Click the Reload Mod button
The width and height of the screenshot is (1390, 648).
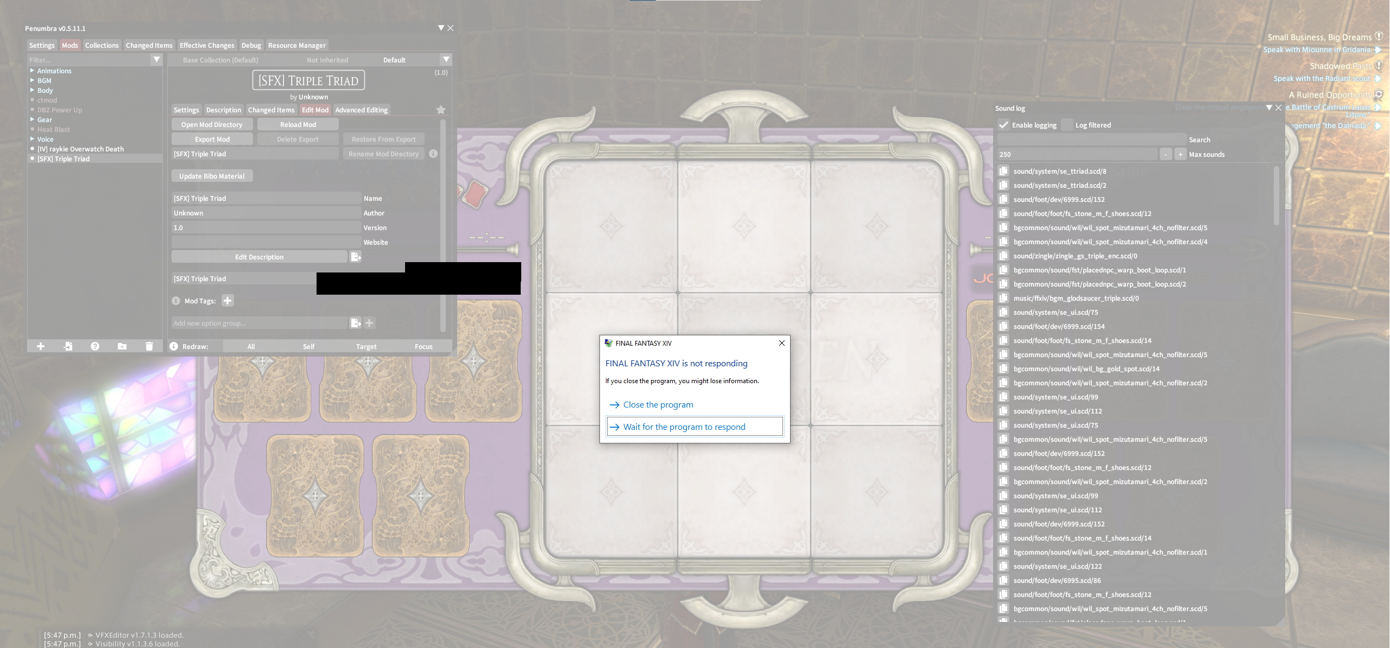[298, 125]
